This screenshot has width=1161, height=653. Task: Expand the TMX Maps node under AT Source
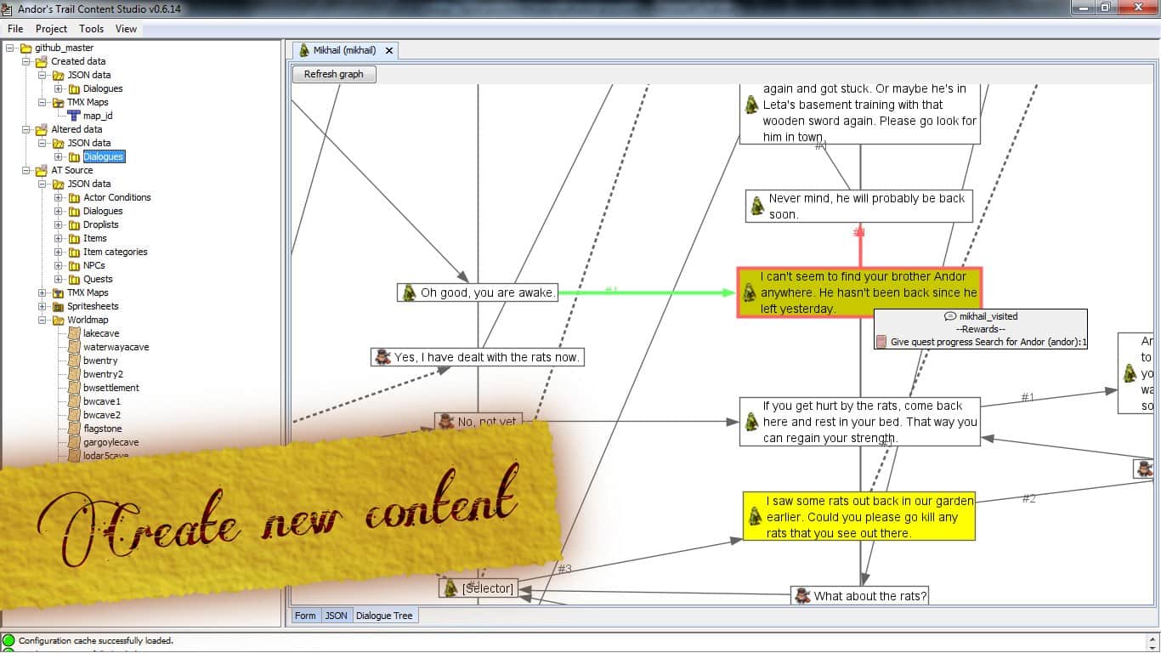42,292
